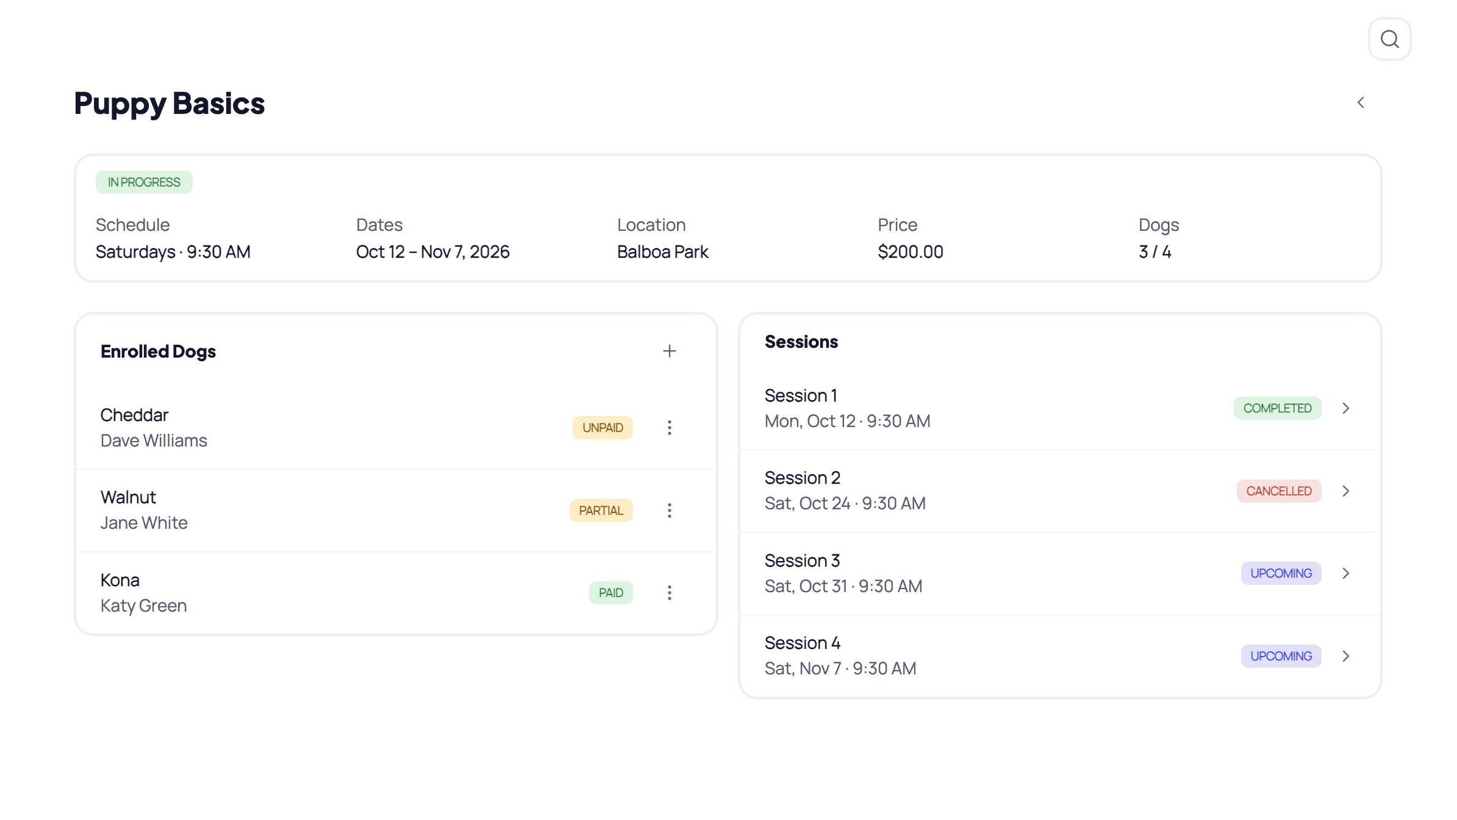Click the Sessions heading
Viewport: 1457px width, 820px height.
point(801,342)
